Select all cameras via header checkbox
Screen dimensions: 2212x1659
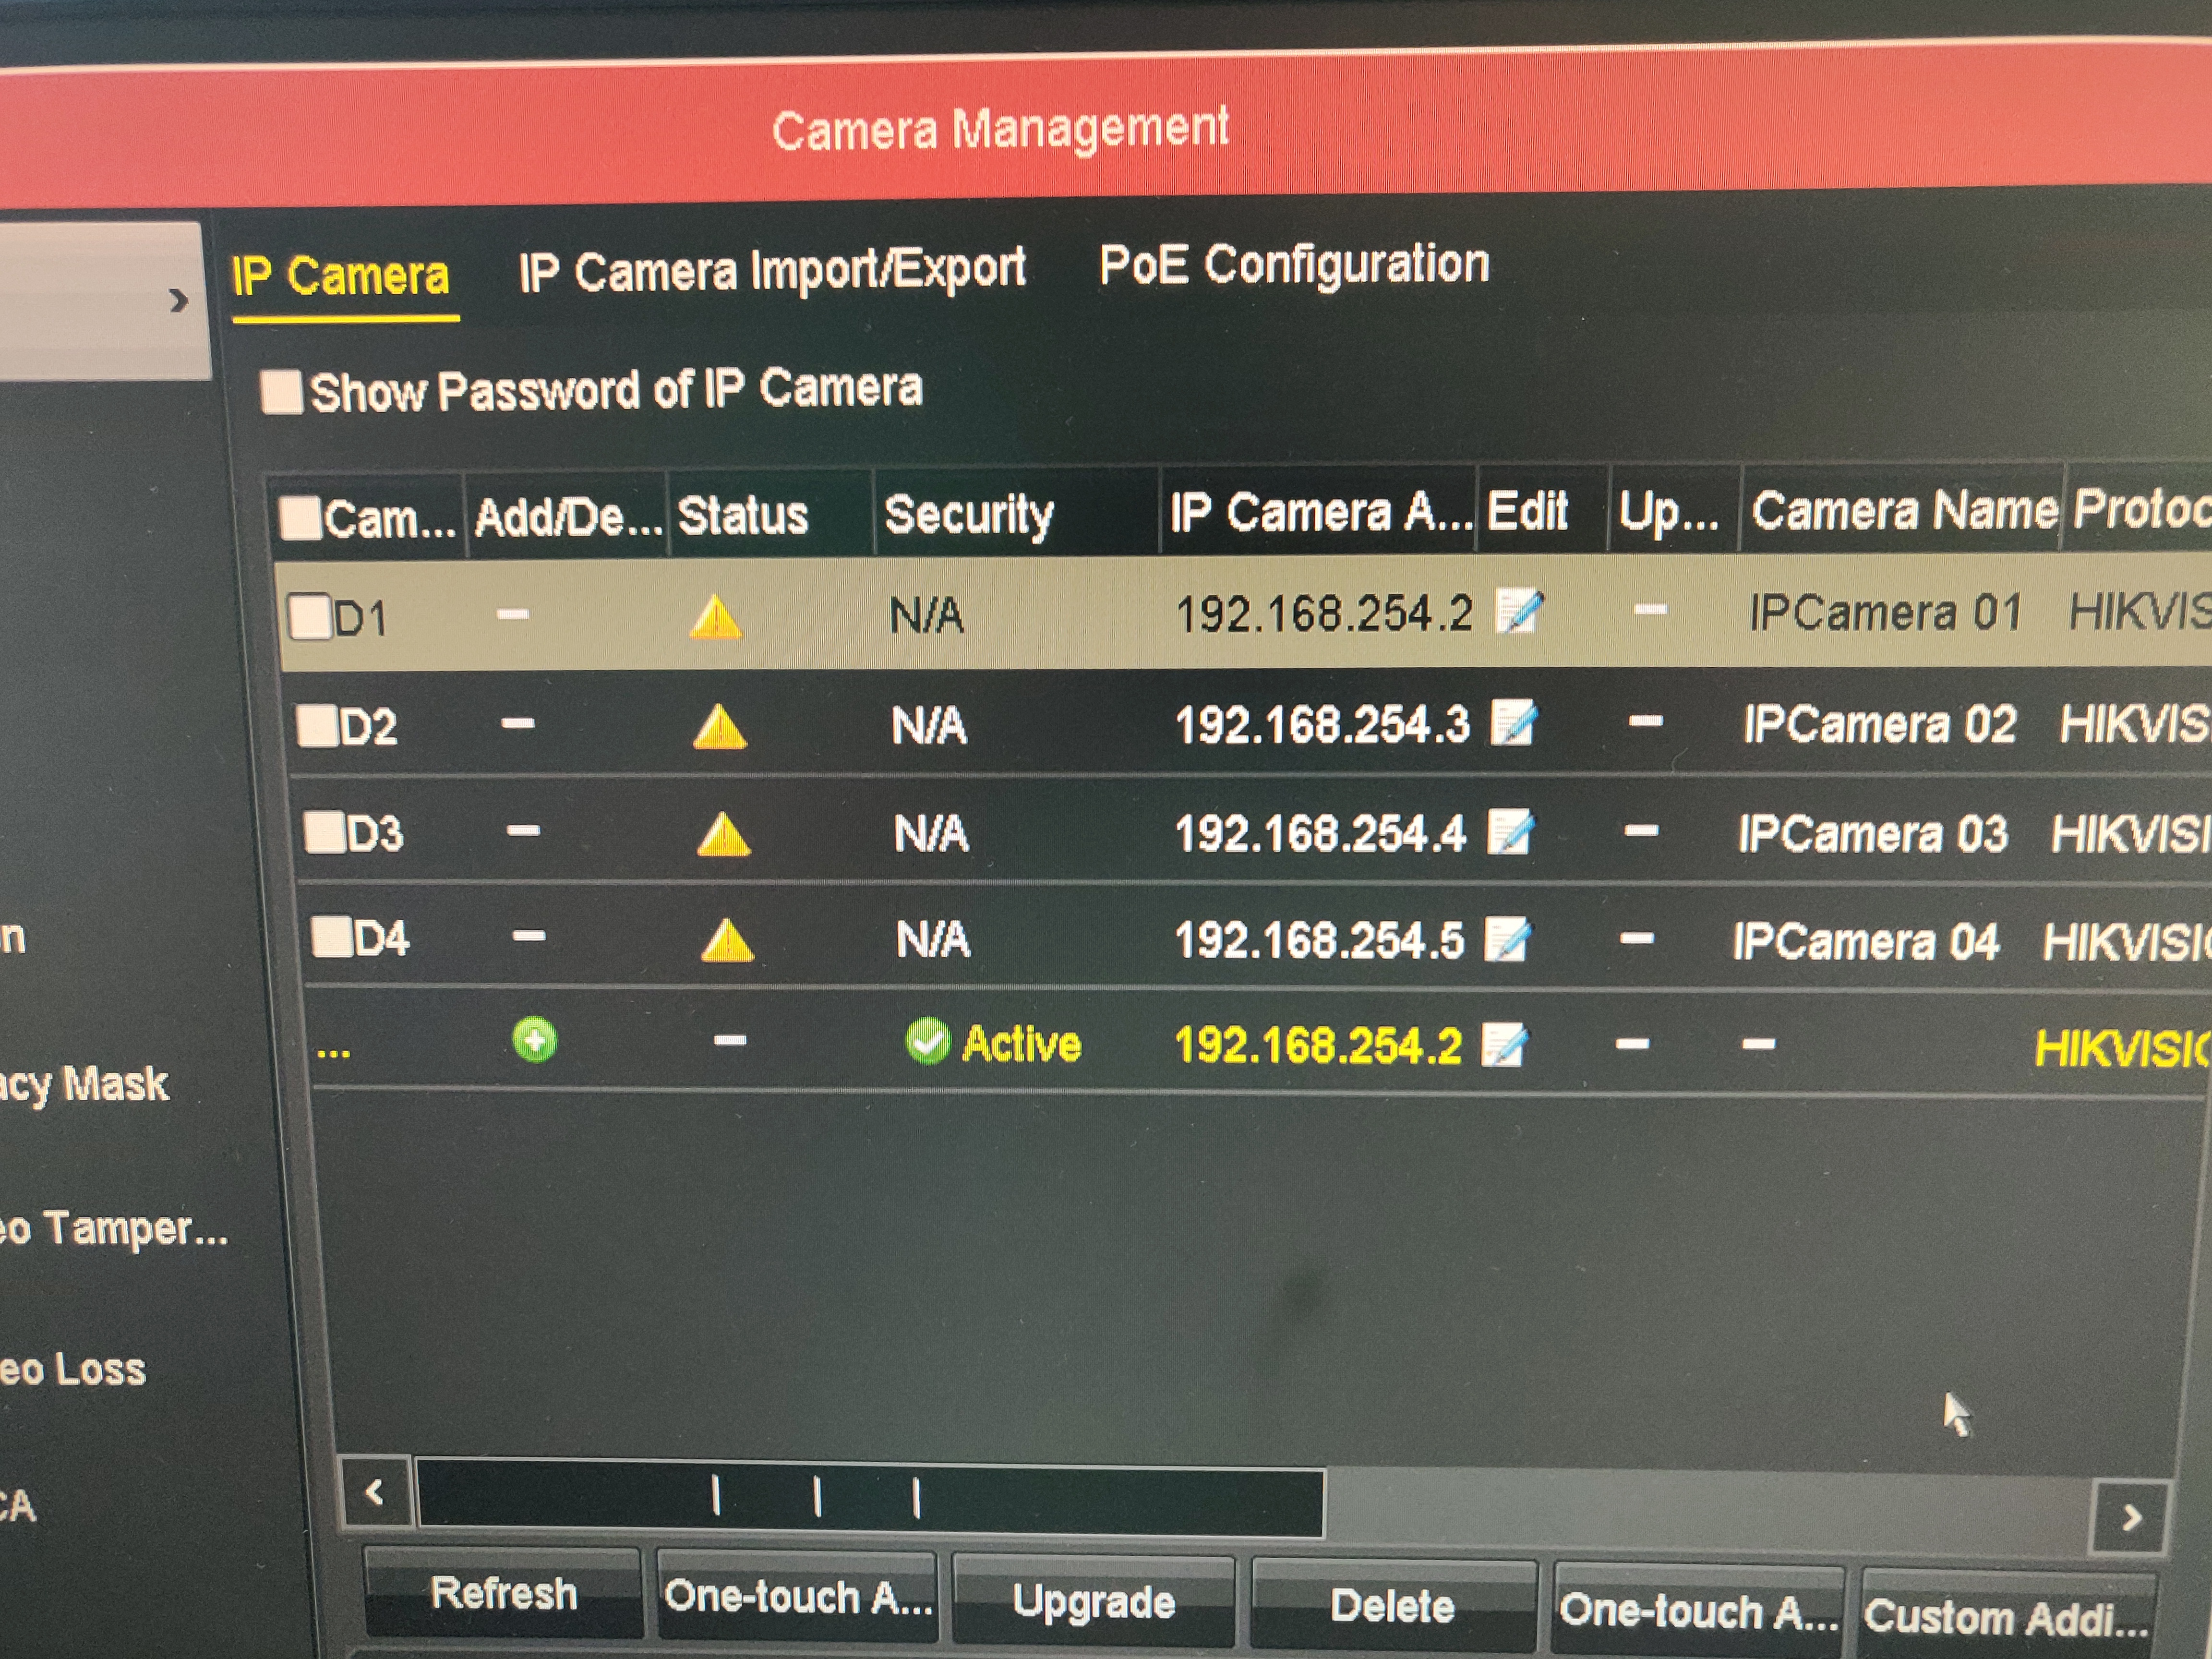(300, 518)
